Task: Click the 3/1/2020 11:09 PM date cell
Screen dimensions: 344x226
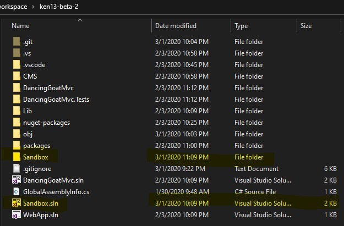Action: point(182,157)
